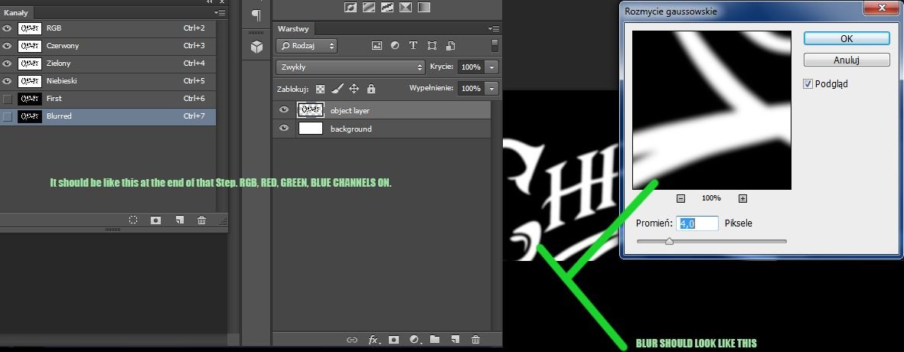Delete current channel trash icon
904x352 pixels.
[x=201, y=220]
